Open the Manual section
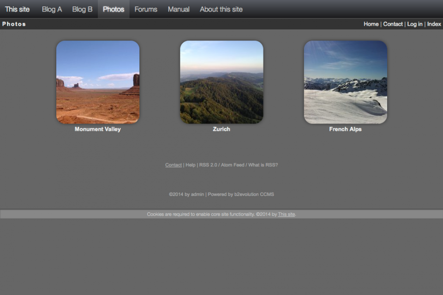The height and width of the screenshot is (295, 443). coord(178,9)
